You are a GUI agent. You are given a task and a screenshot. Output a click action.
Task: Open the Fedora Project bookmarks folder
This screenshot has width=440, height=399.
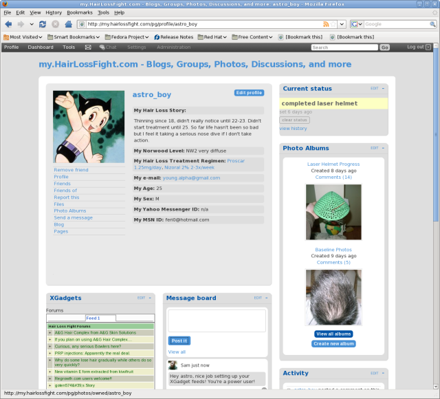(126, 37)
